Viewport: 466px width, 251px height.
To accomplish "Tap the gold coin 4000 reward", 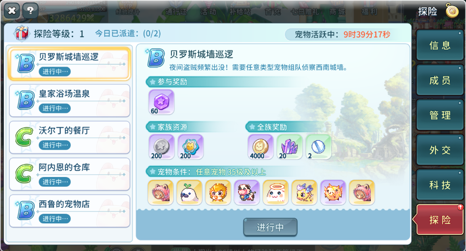I will point(260,147).
